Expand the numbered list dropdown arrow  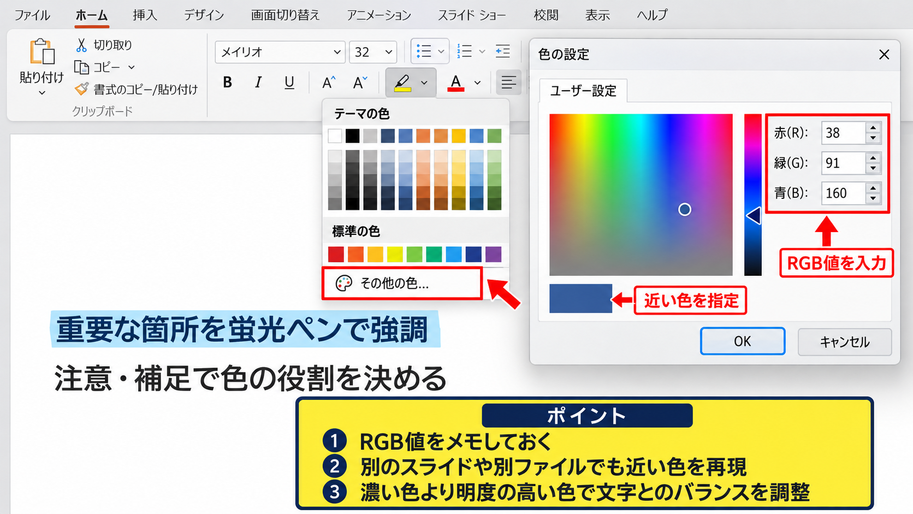(482, 52)
